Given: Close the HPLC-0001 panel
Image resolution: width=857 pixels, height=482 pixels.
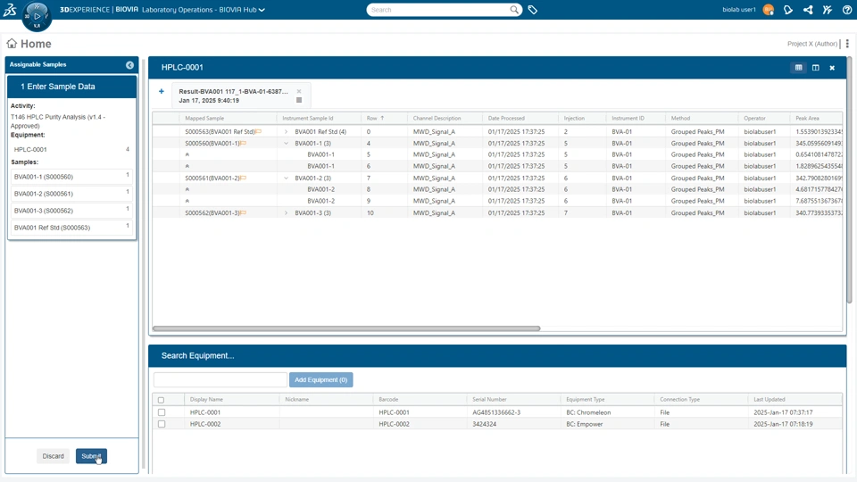Looking at the screenshot, I should (832, 68).
